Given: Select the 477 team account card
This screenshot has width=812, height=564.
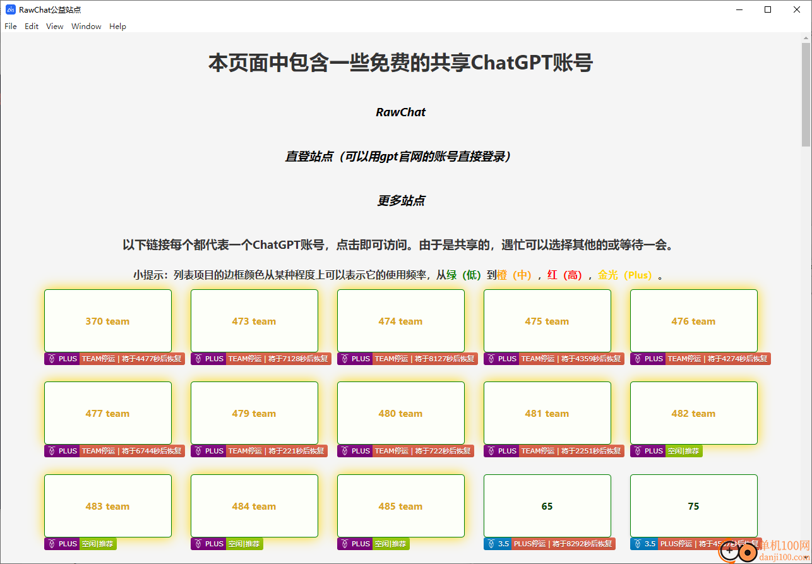Looking at the screenshot, I should click(108, 413).
